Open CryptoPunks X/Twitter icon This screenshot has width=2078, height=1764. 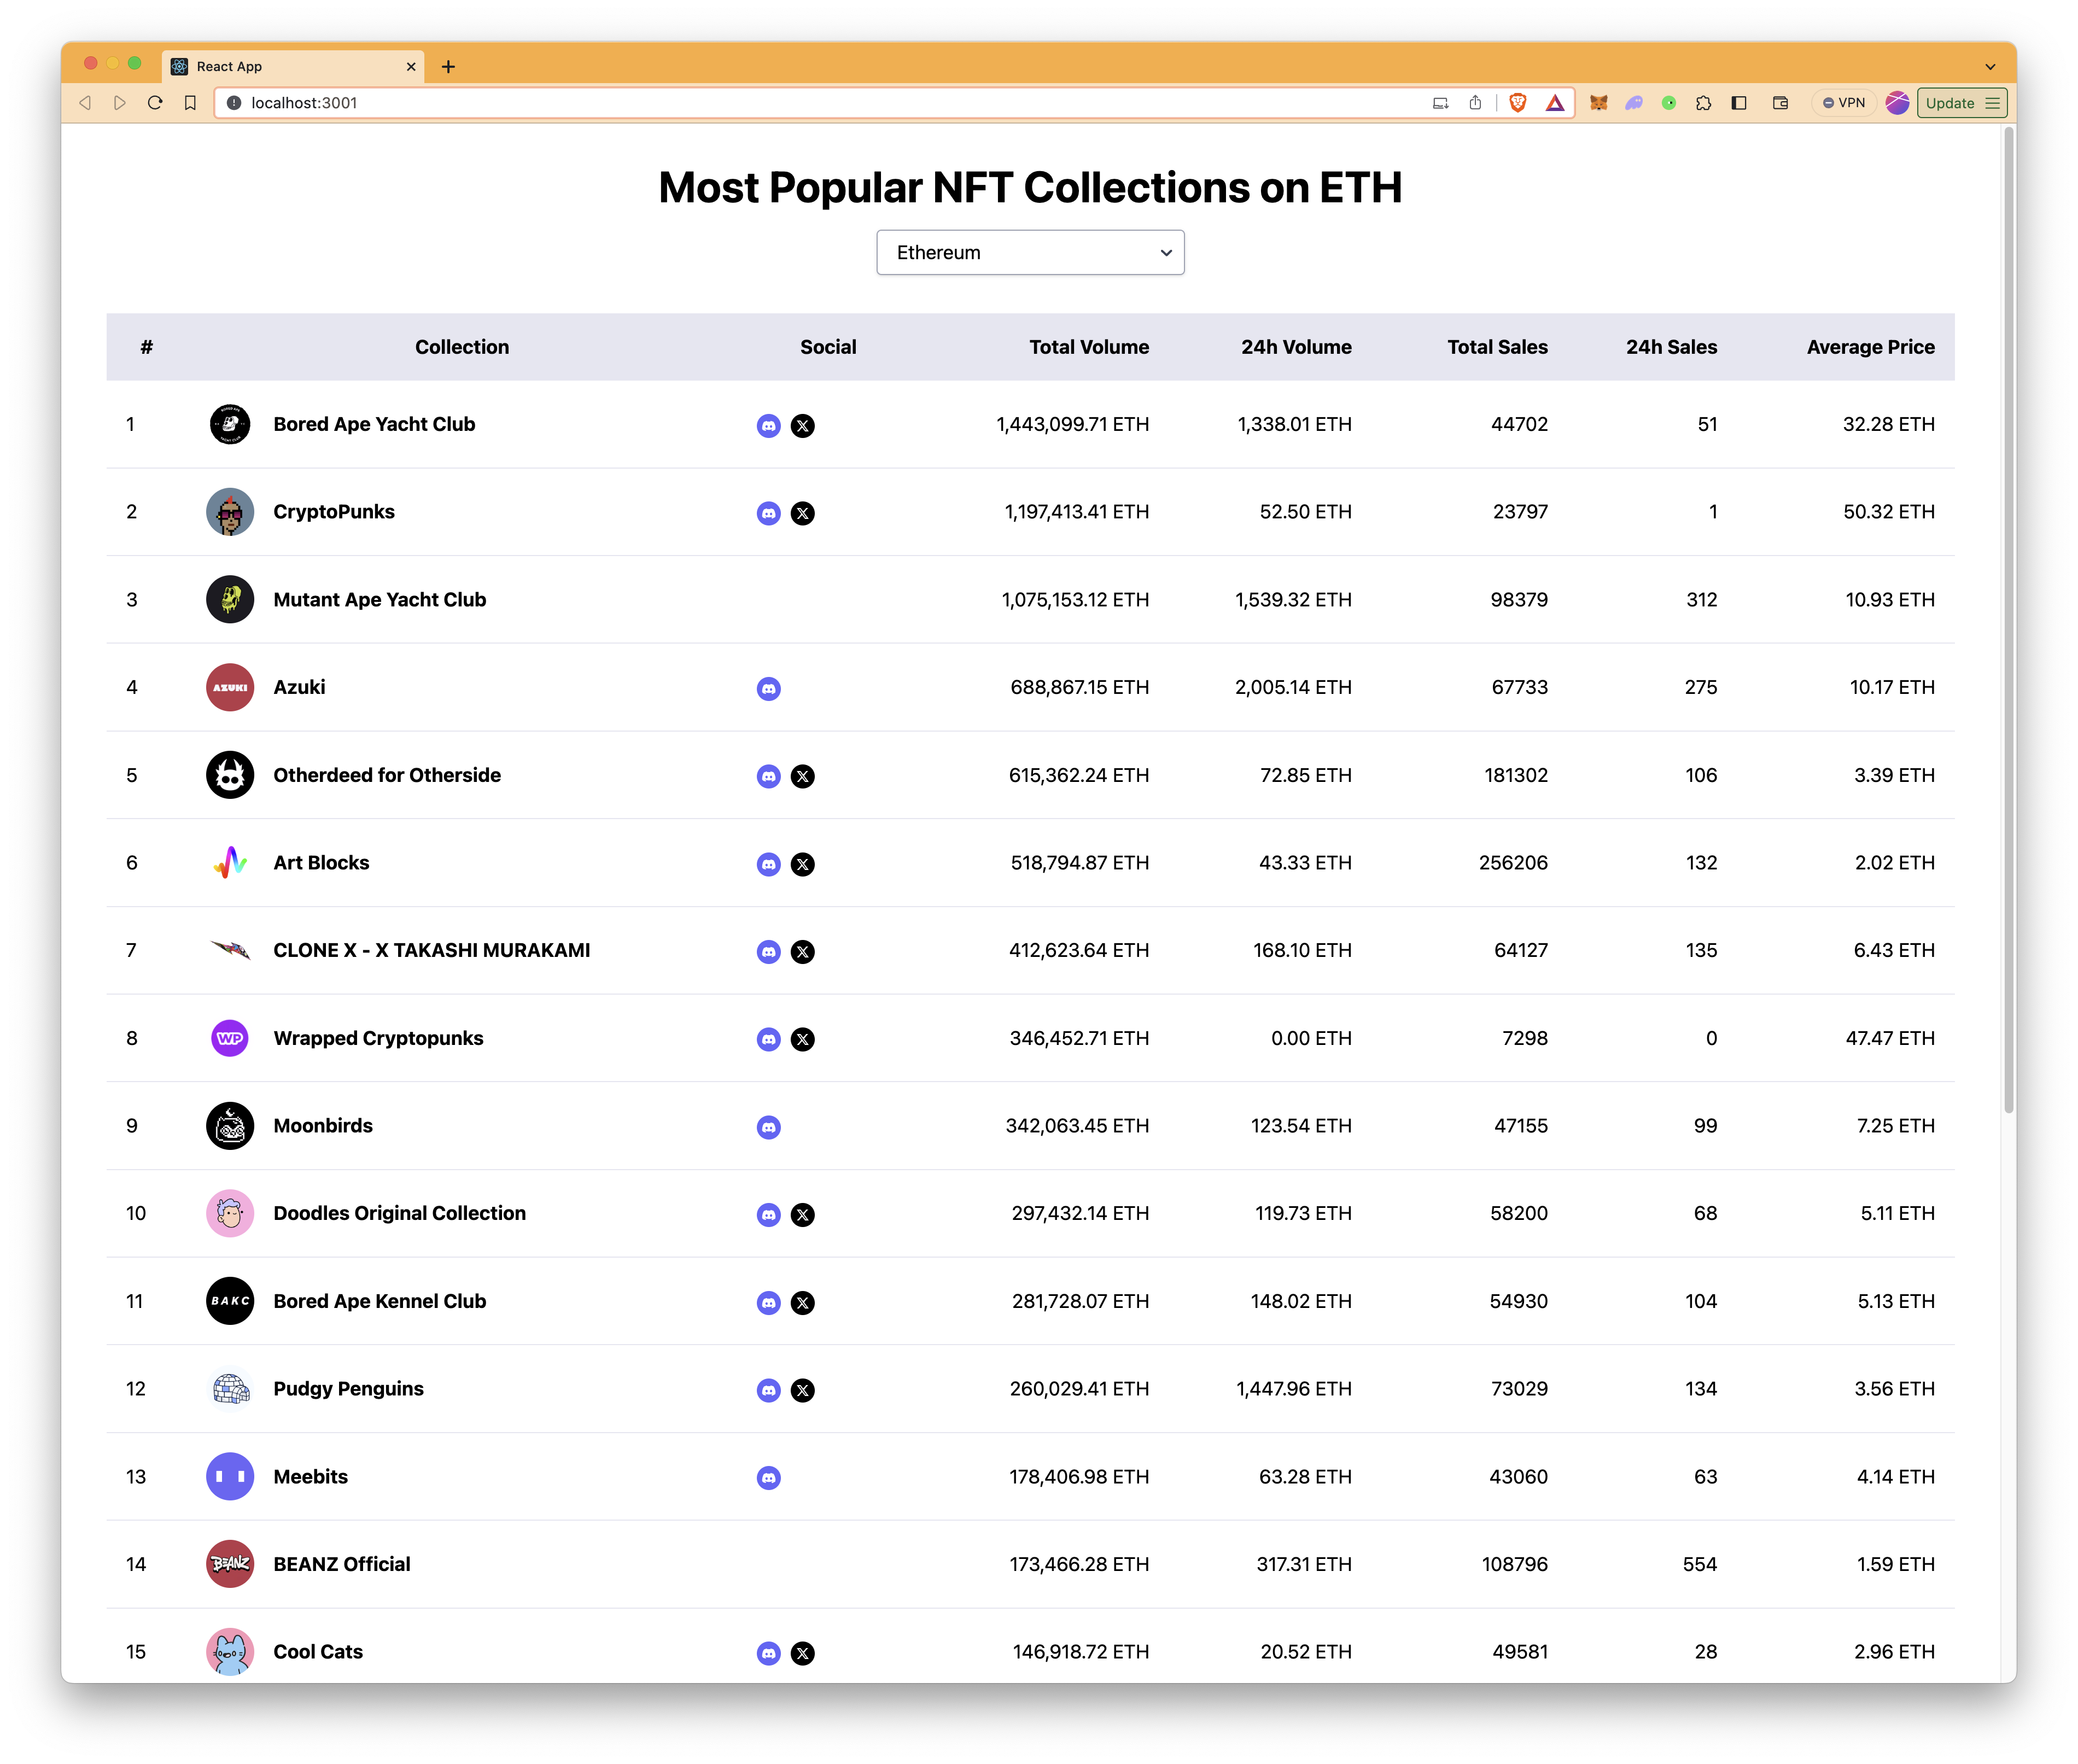[x=802, y=513]
